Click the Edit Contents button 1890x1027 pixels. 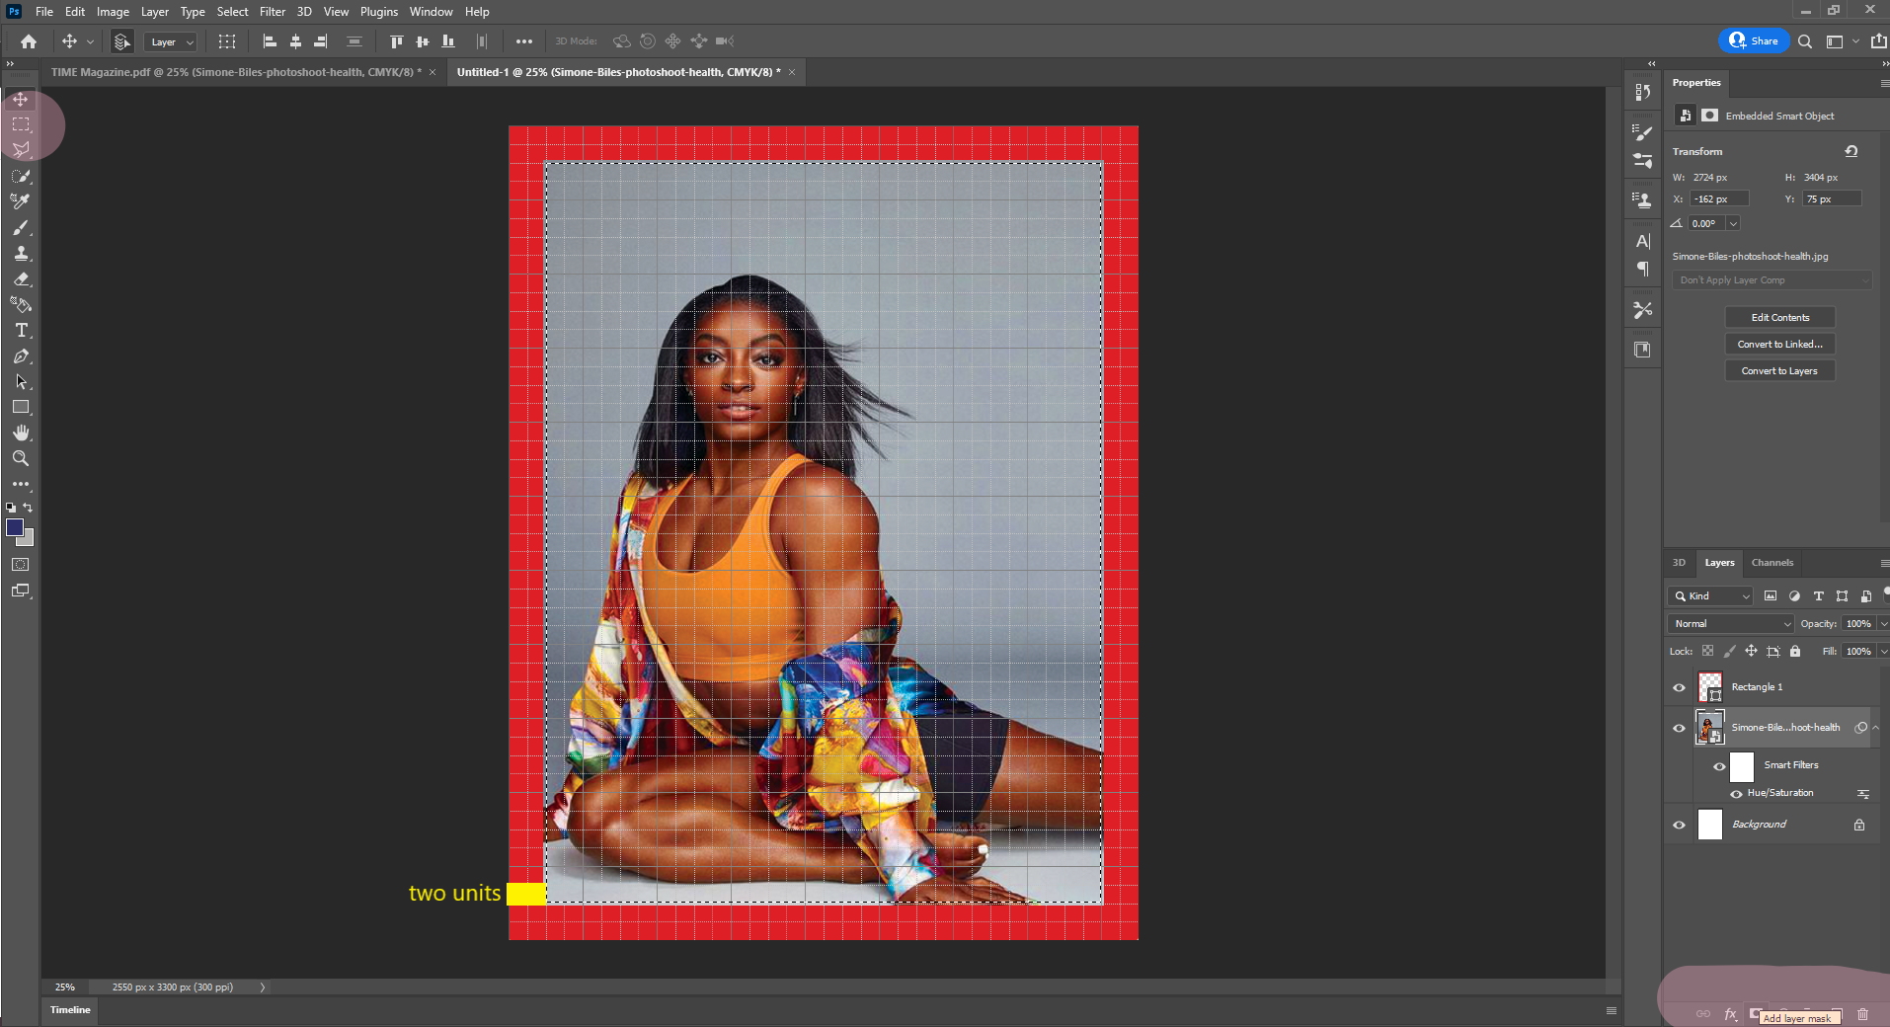[1779, 318]
